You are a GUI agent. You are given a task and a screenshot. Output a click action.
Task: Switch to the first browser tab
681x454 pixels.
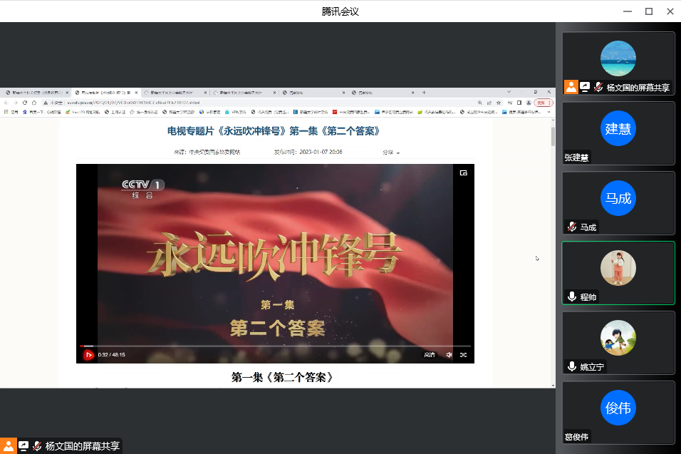coord(34,93)
